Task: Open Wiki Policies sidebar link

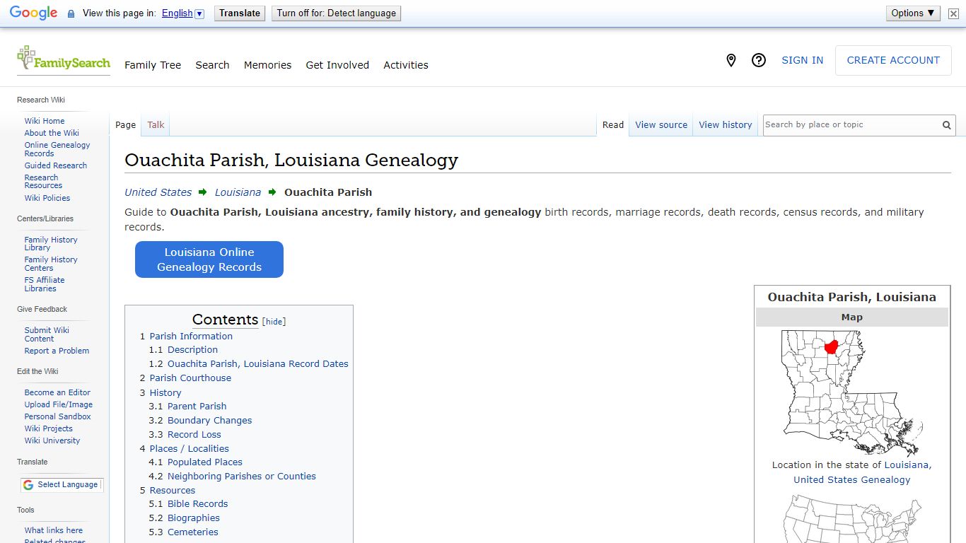Action: 47,198
